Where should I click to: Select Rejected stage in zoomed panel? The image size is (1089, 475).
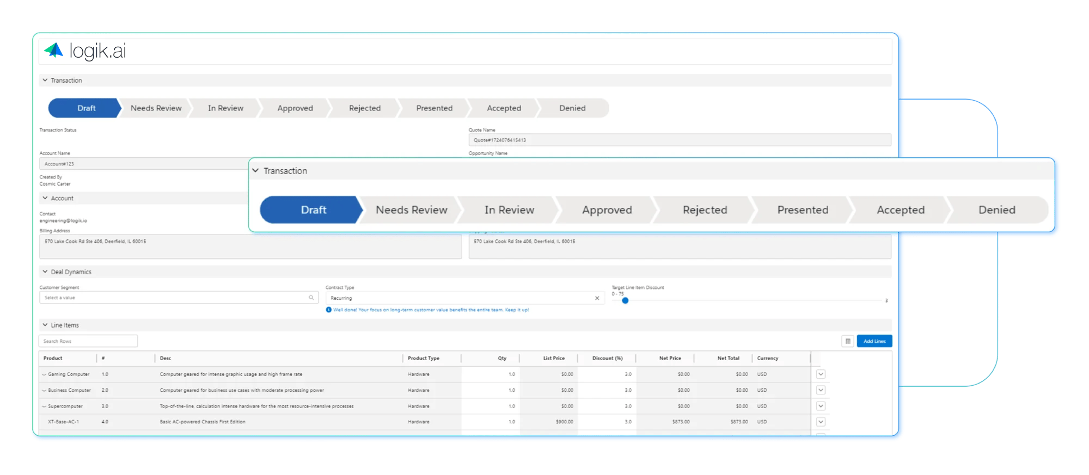(705, 210)
